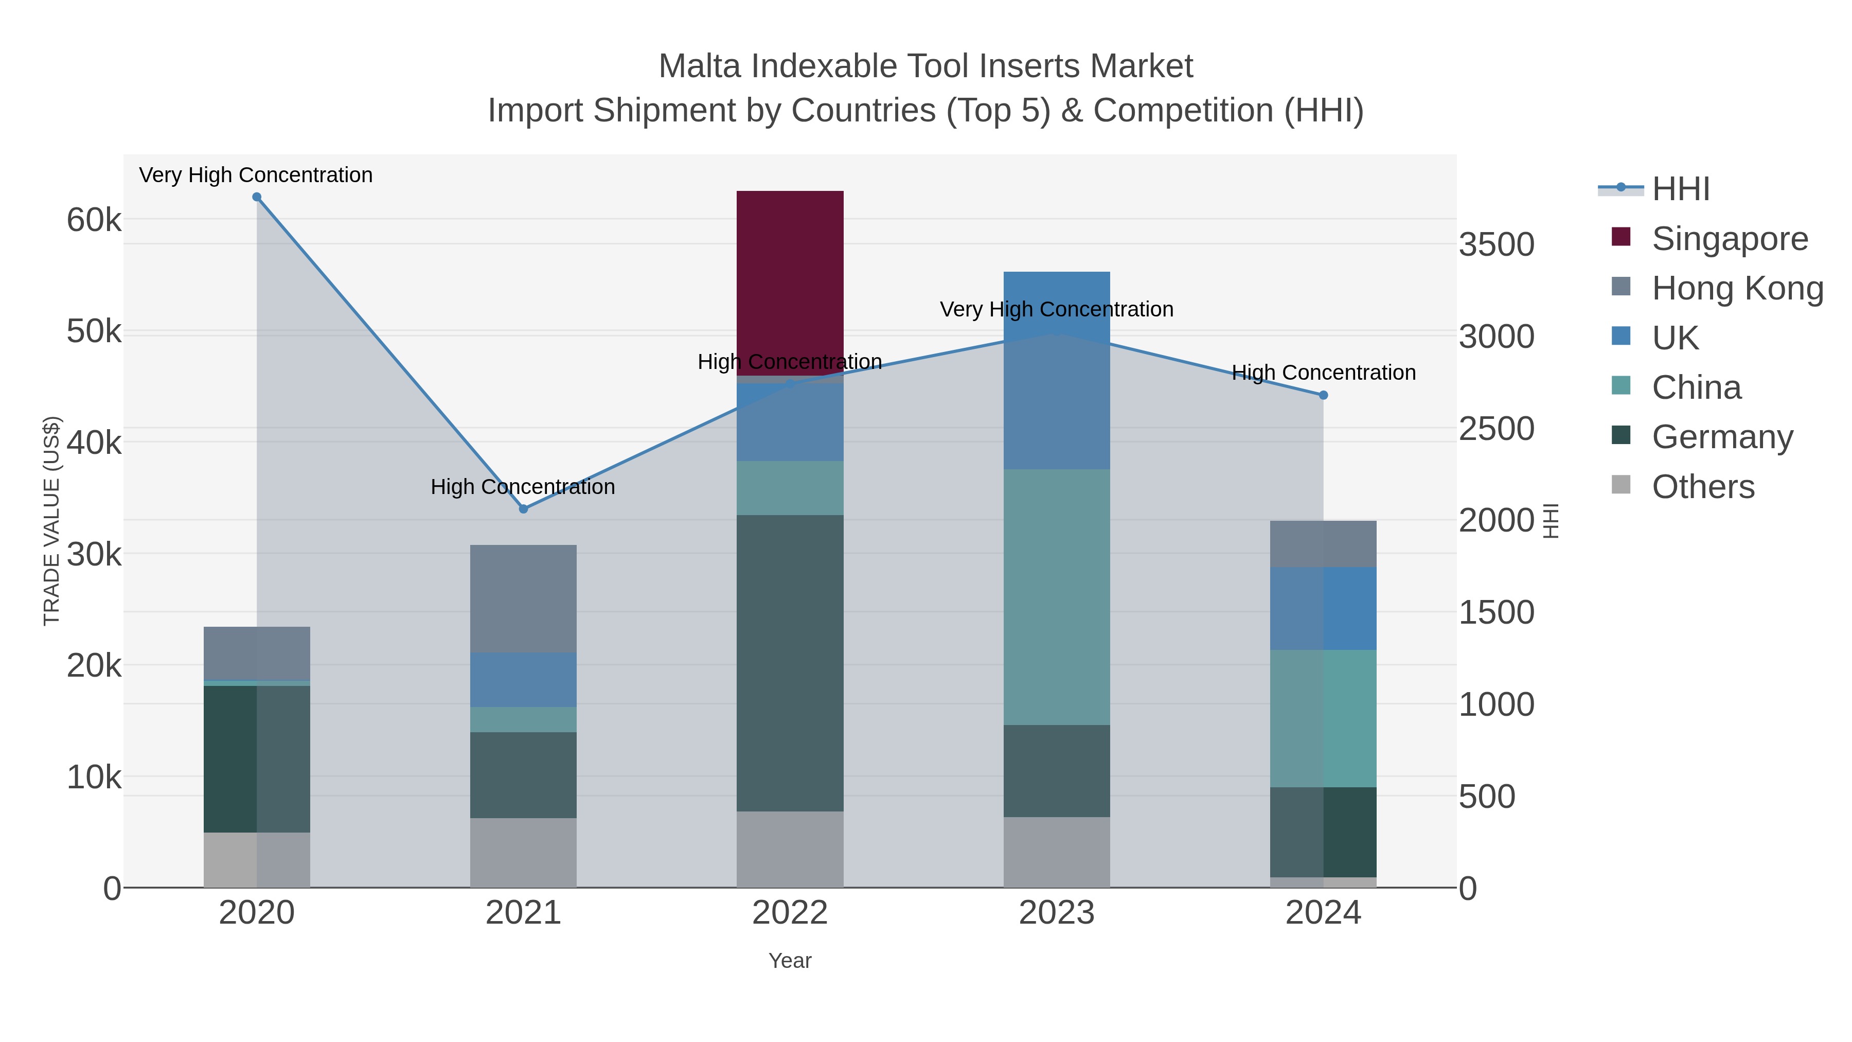Click the Others gray legend swatch
The width and height of the screenshot is (1852, 1042).
pos(1621,485)
